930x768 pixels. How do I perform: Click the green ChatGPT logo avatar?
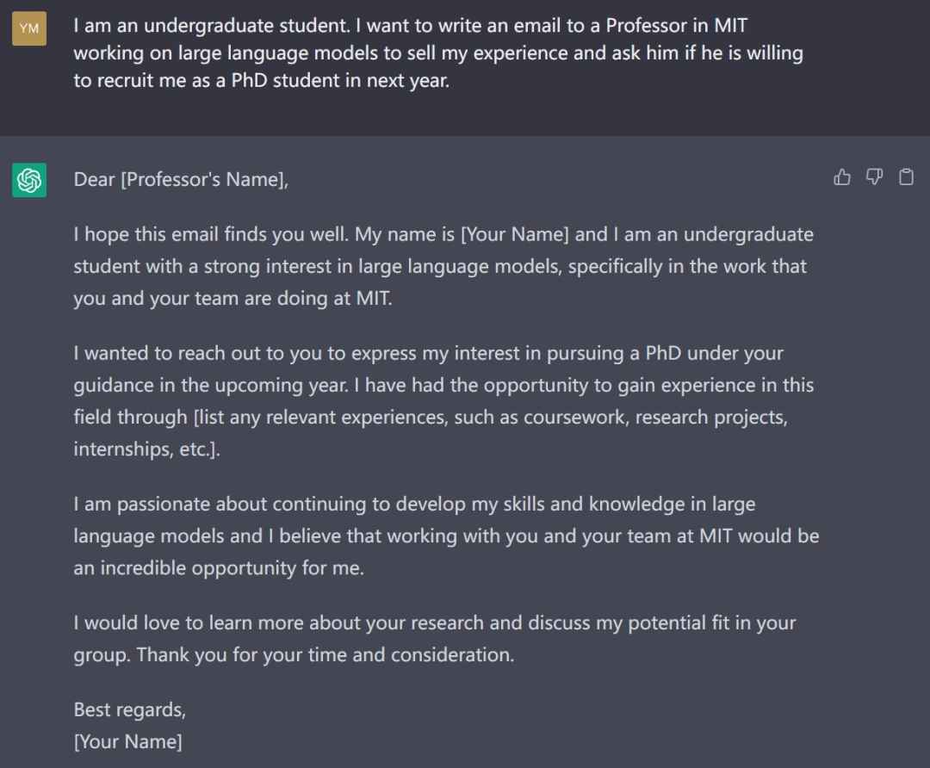29,180
